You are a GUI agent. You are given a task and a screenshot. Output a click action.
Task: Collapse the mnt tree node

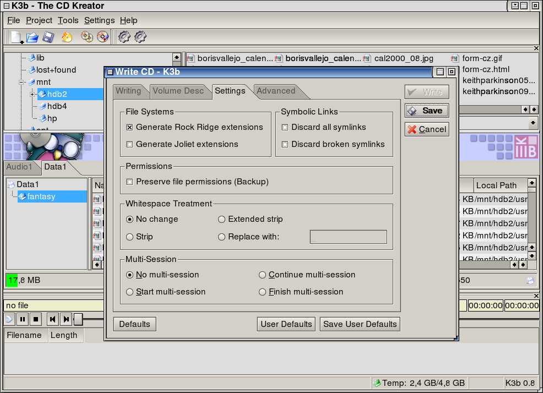tap(21, 82)
